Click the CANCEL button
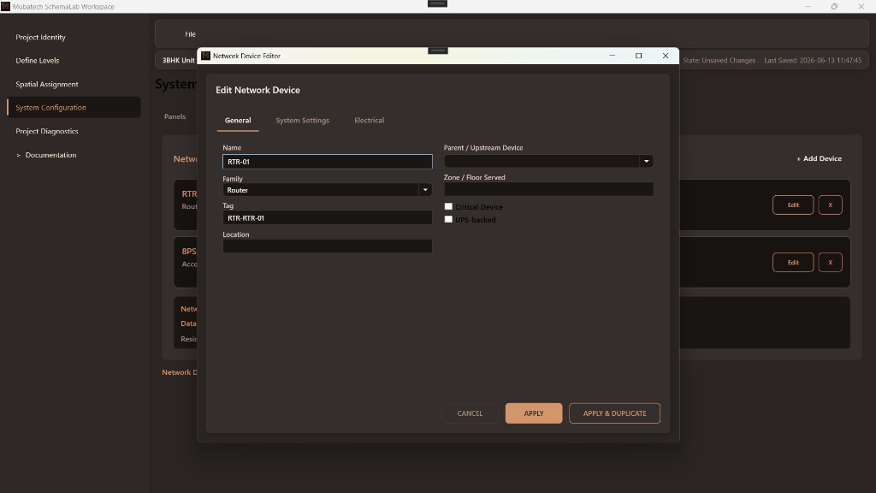 [470, 413]
